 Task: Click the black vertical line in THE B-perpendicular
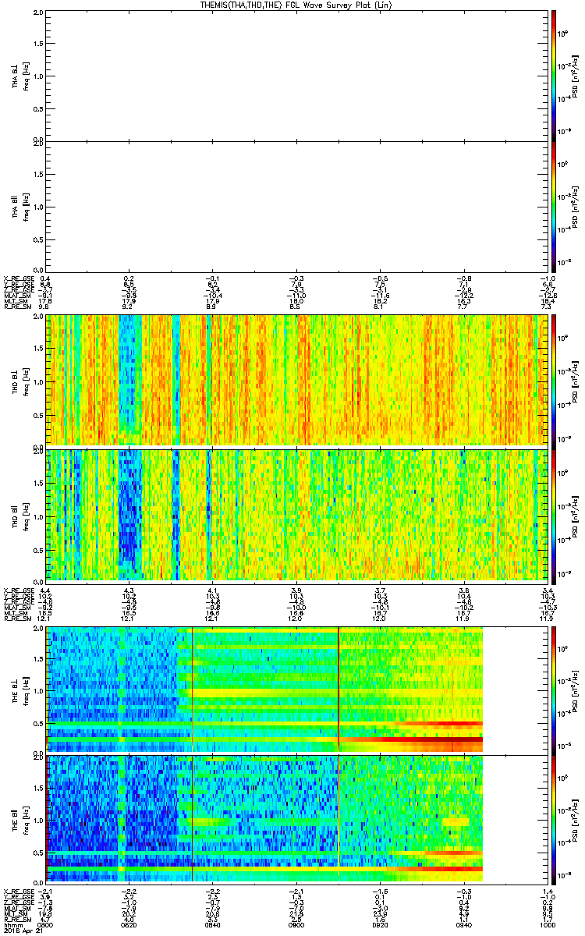click(x=339, y=689)
